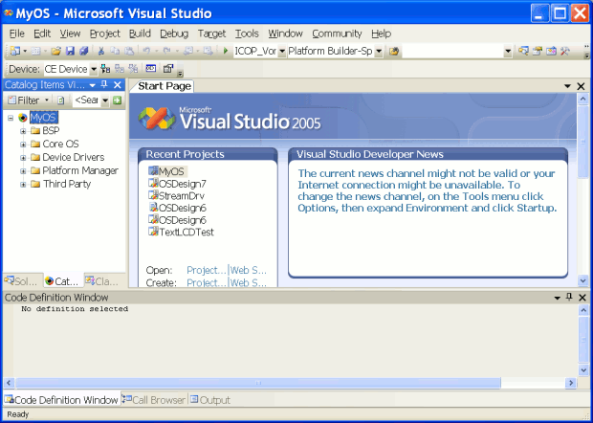Switch to the Solution Explorer tab
Screen dimensions: 593x423
[22, 281]
